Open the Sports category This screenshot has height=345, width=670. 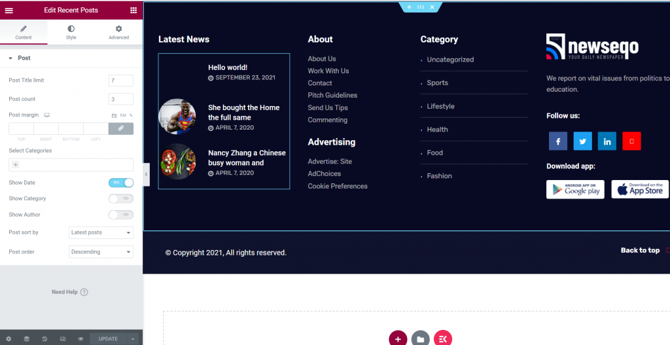(x=437, y=83)
